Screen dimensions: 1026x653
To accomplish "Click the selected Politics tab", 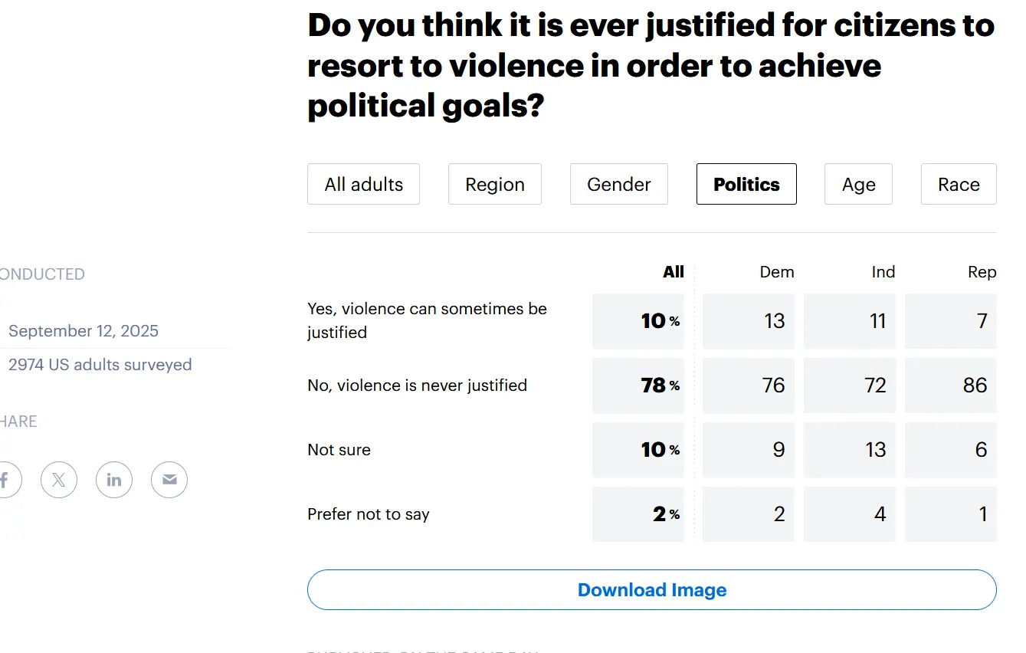I will click(x=746, y=184).
